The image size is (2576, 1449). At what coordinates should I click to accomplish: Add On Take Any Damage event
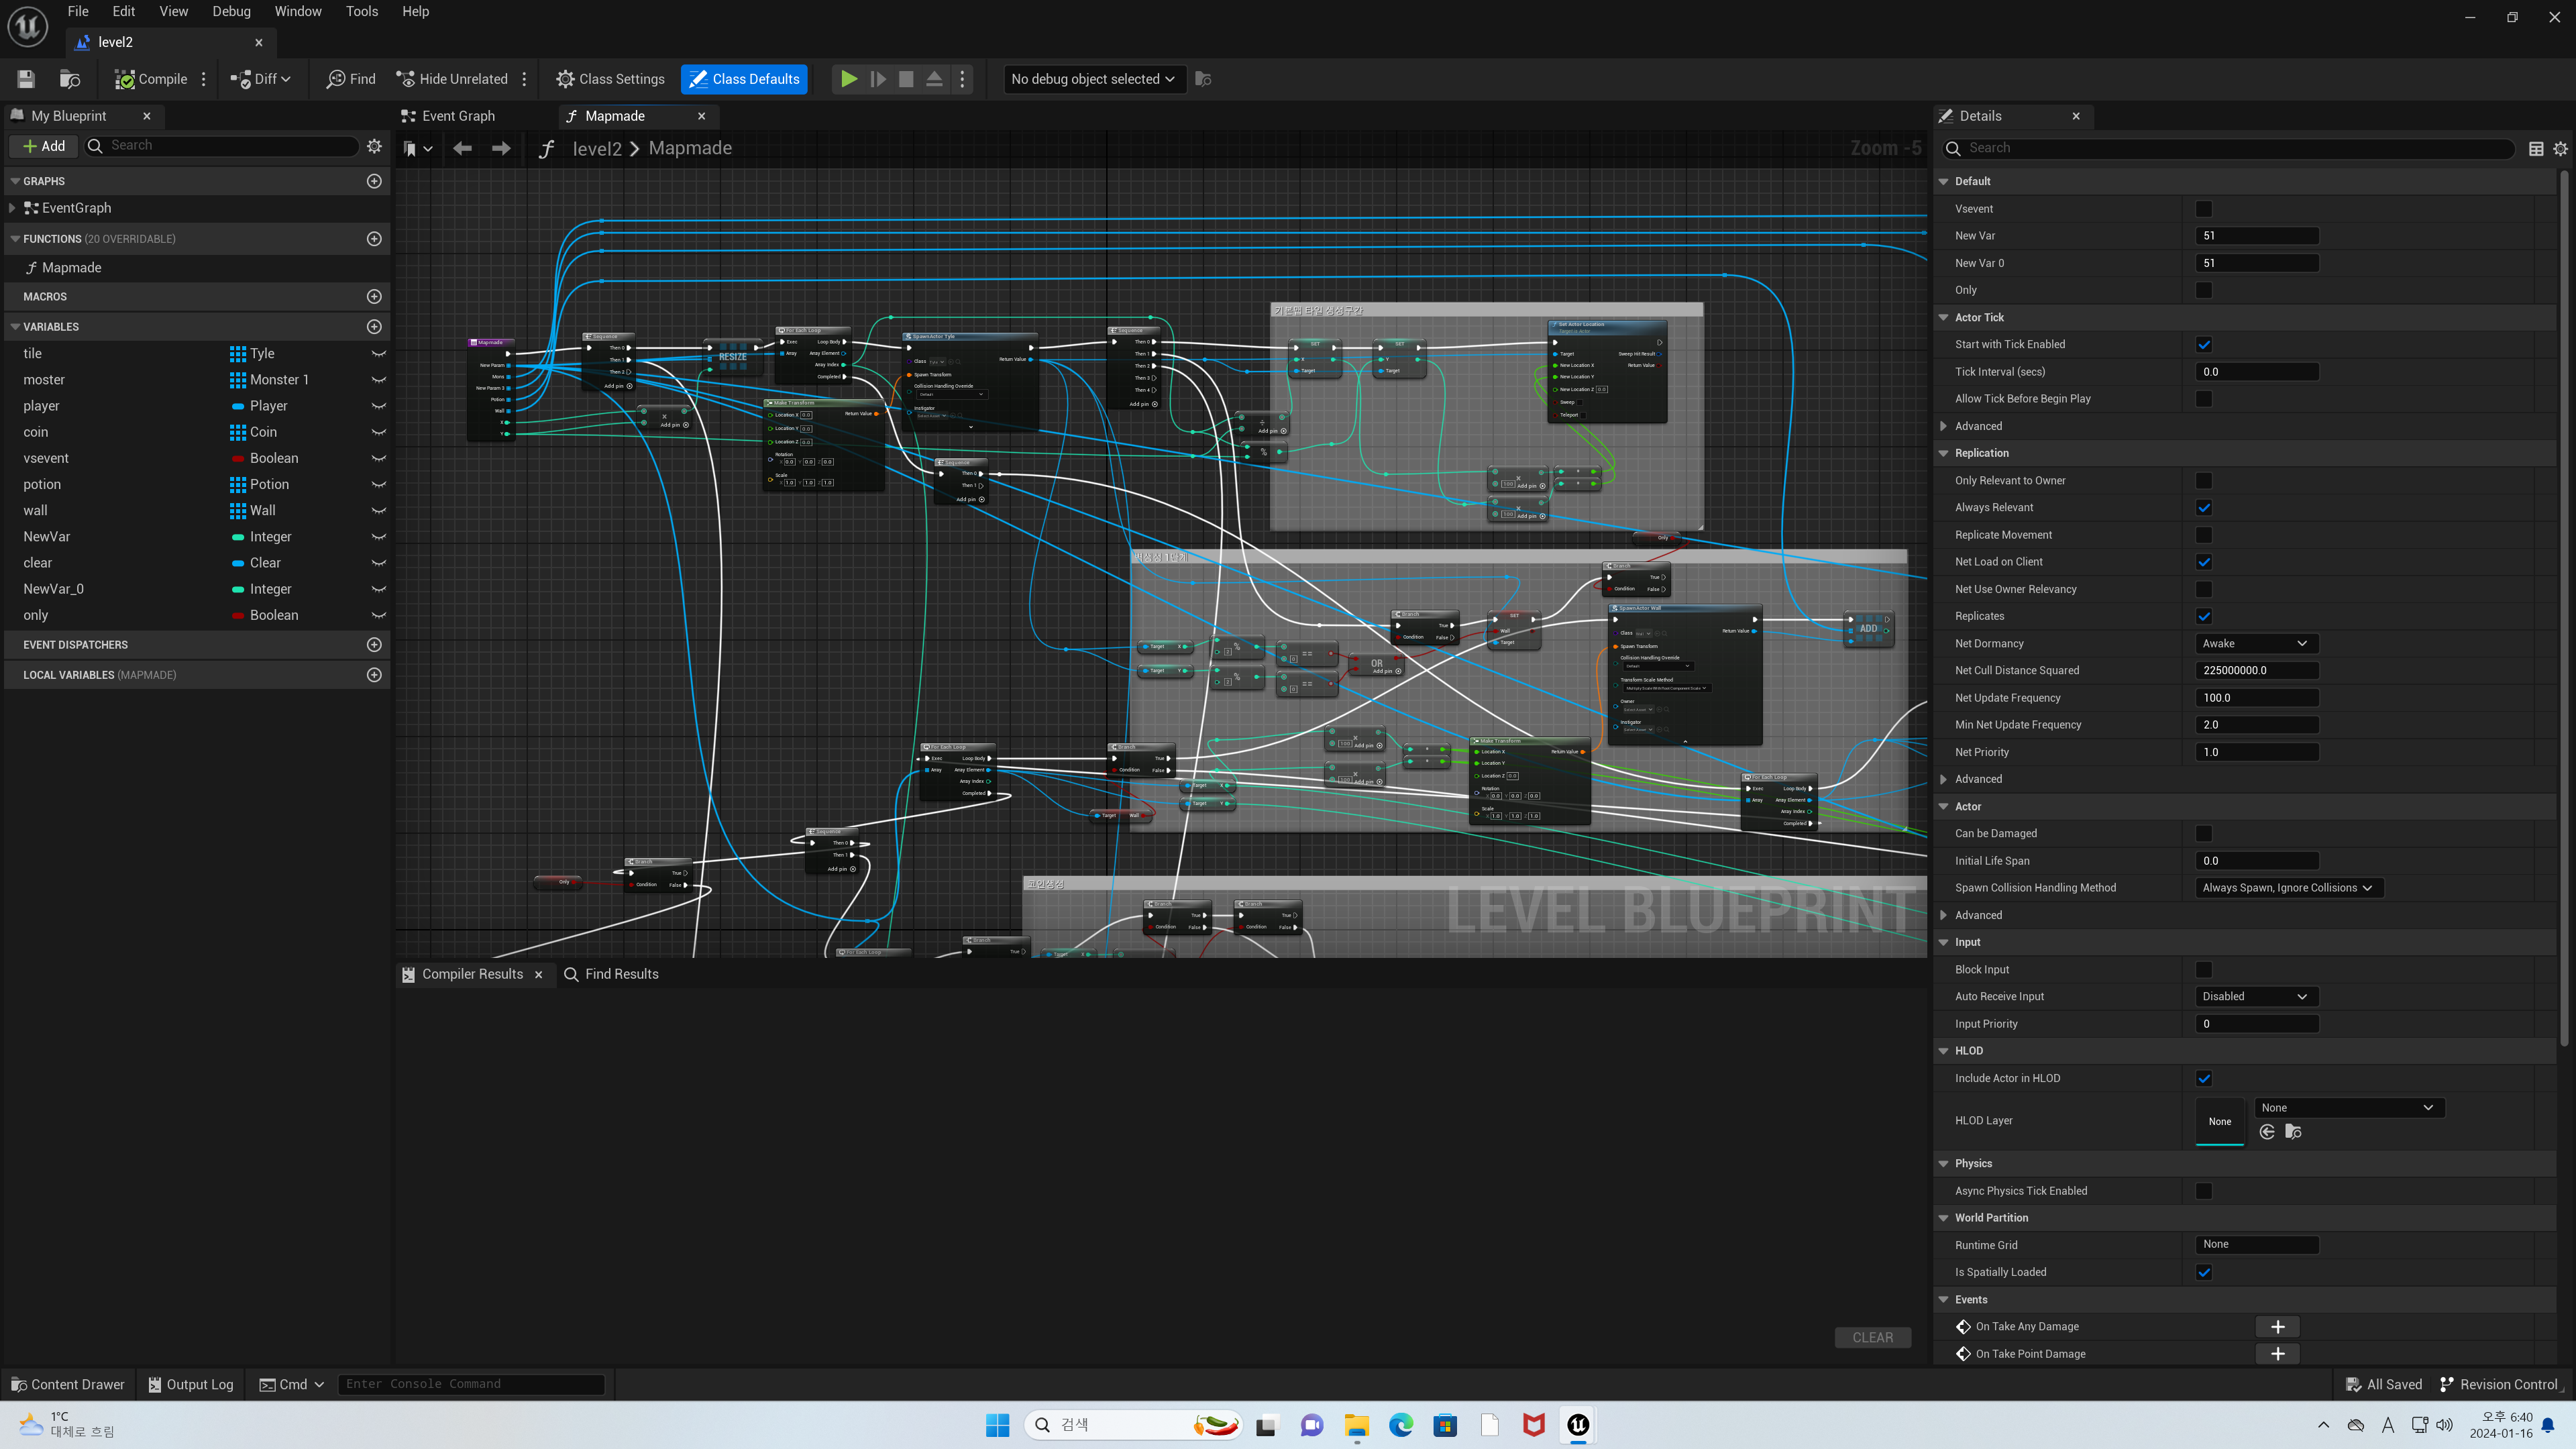tap(2278, 1327)
